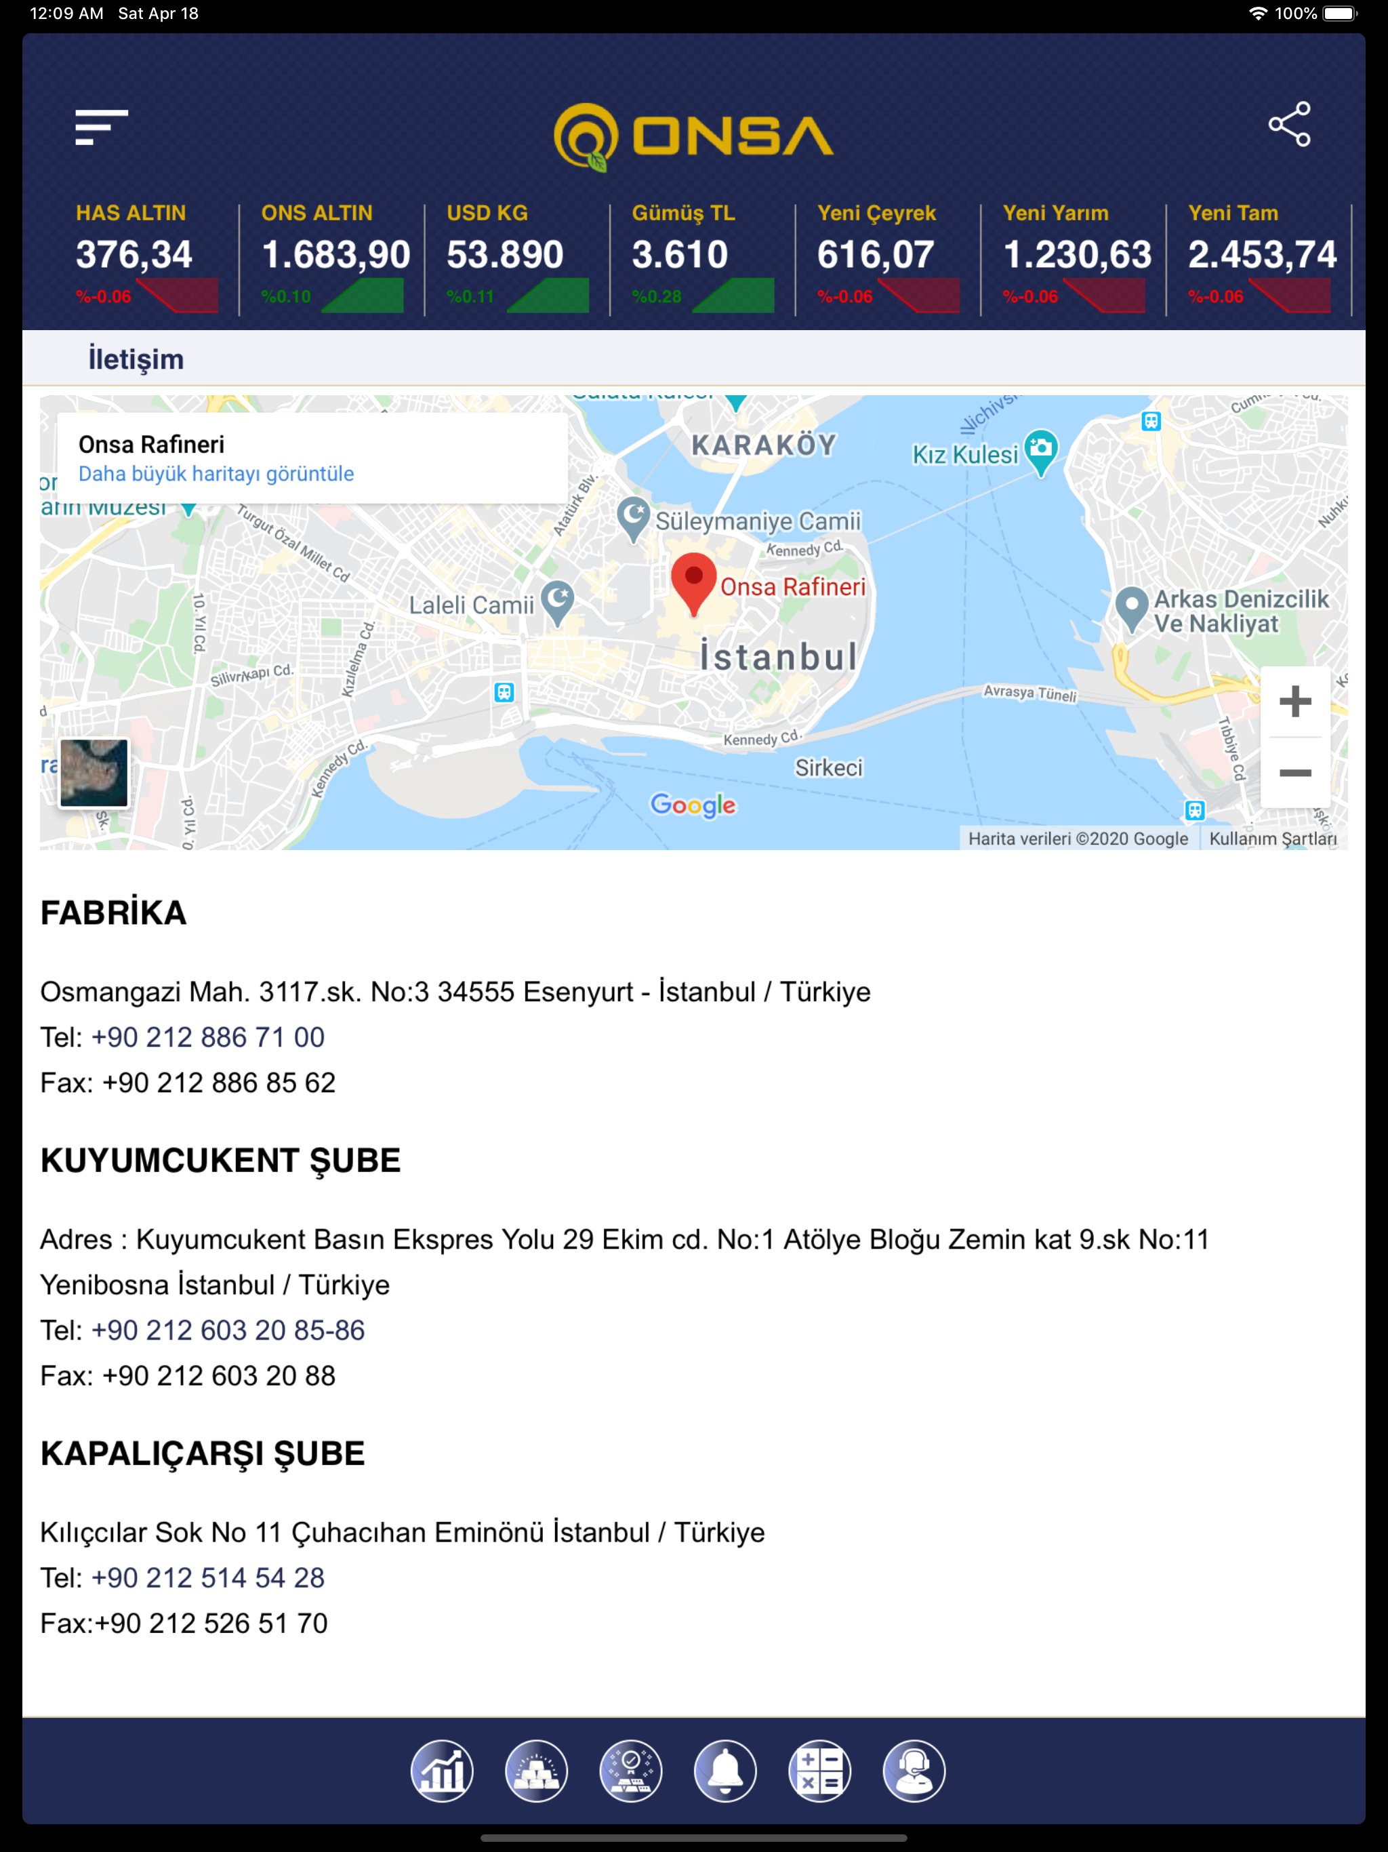Click the 'Fax: +90 212 603 20 88' text

click(188, 1376)
